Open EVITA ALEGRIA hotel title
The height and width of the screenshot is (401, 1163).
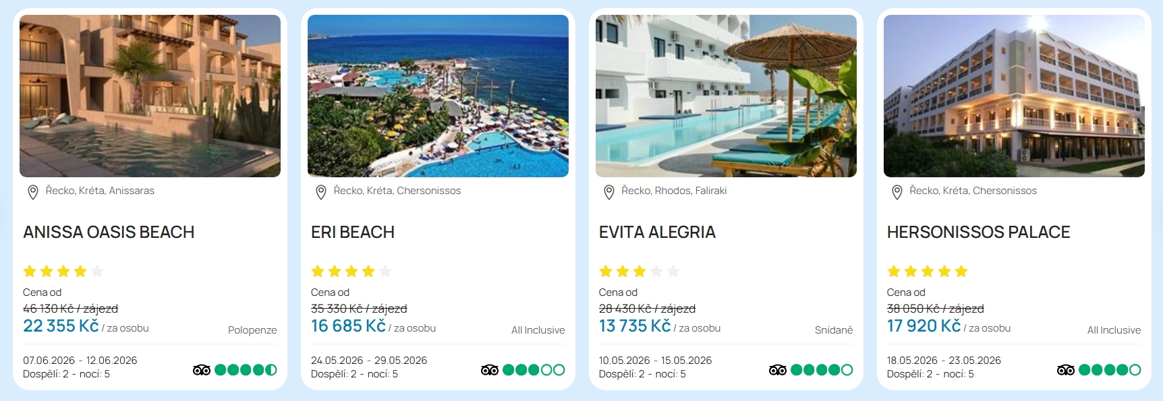657,233
